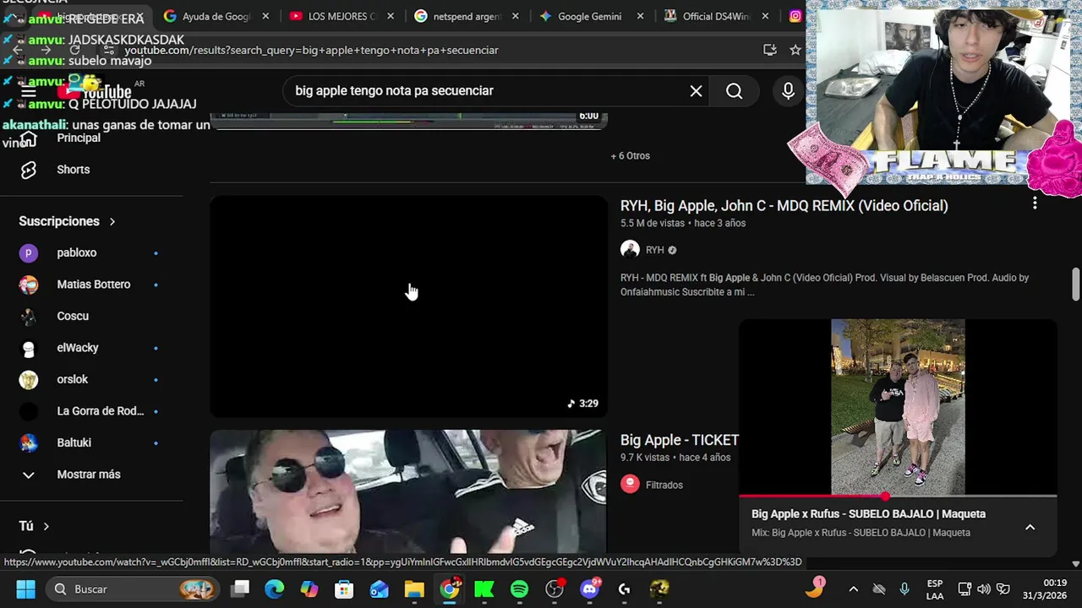Viewport: 1082px width, 608px height.
Task: Open the orslok channel avatar
Action: click(x=29, y=379)
